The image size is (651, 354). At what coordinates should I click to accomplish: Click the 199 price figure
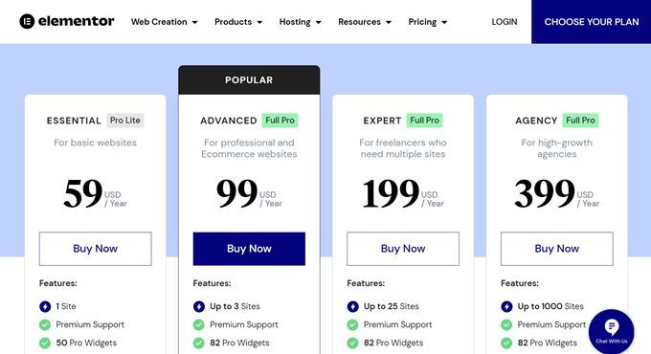391,194
